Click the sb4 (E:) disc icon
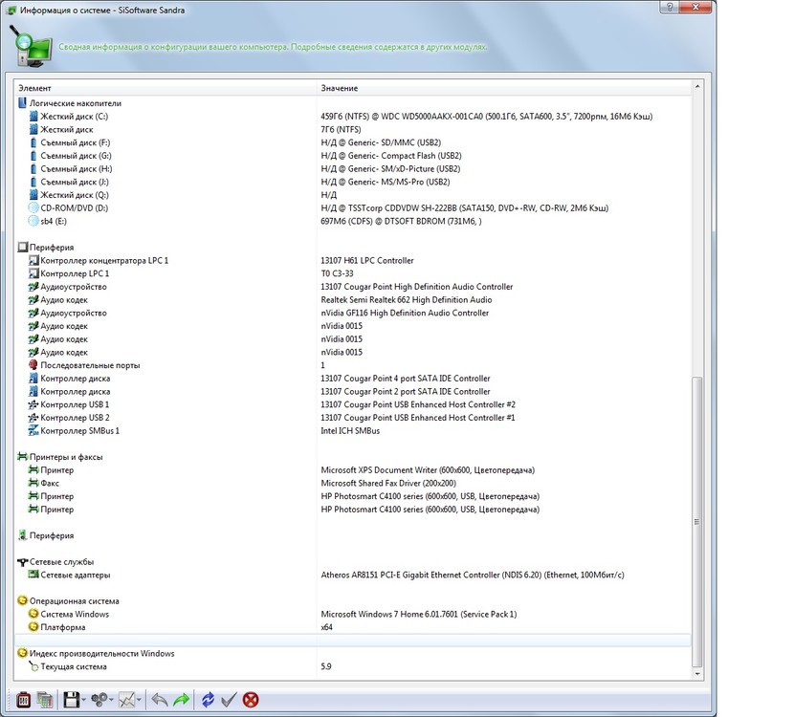The height and width of the screenshot is (717, 794). click(33, 221)
